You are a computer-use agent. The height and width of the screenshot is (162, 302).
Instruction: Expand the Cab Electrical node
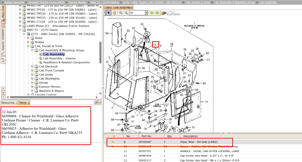coord(32,66)
